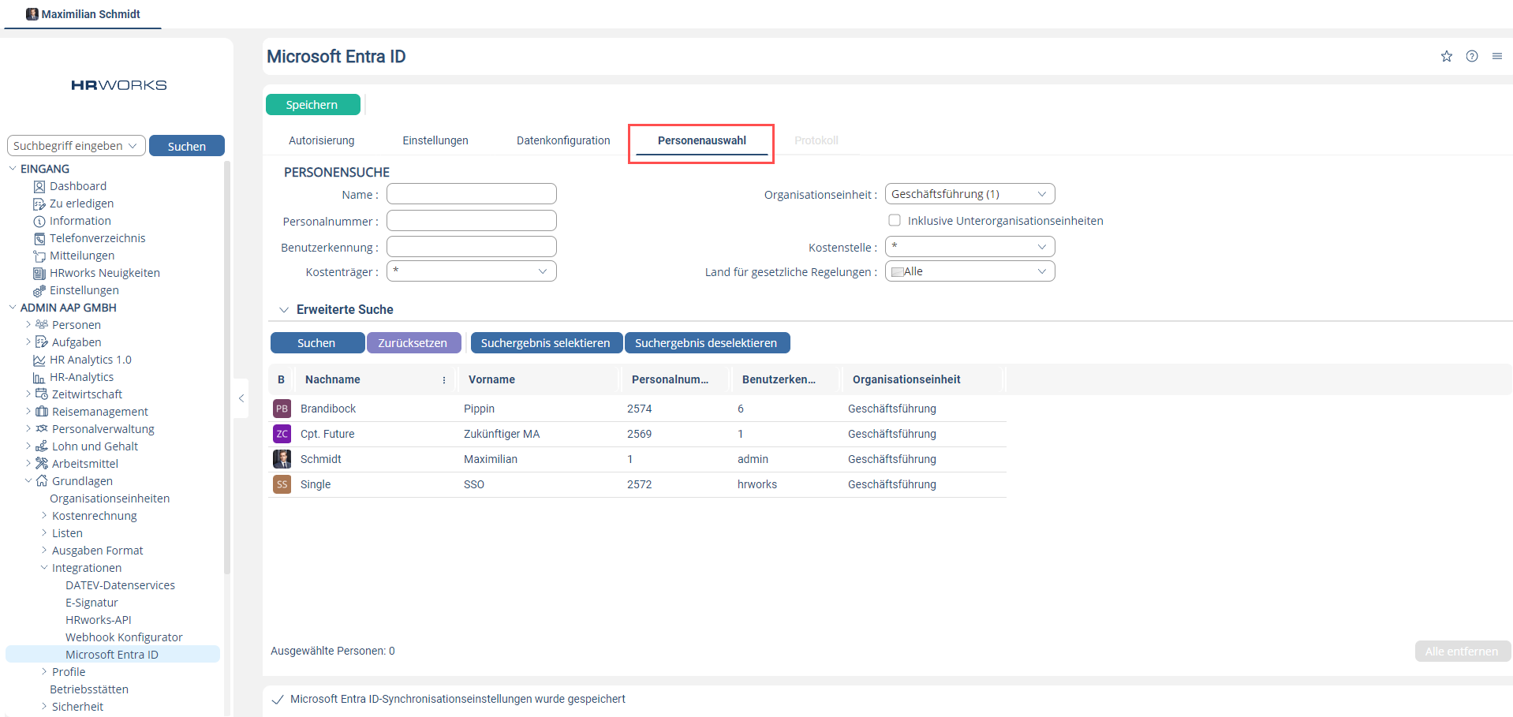This screenshot has width=1513, height=717.
Task: Open the Organisationseinheit dropdown
Action: tap(970, 194)
